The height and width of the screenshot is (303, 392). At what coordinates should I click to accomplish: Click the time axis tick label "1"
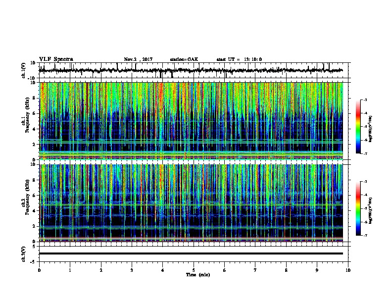coord(70,270)
